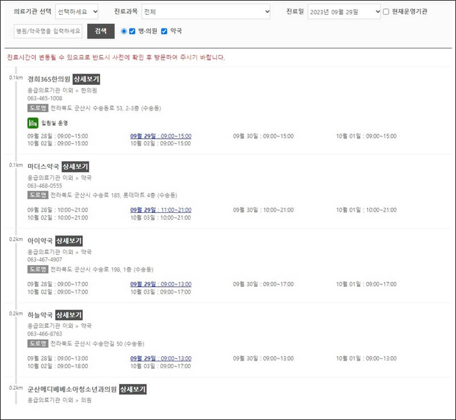Click 응급의료기관 이외 > 한의원 category text

(62, 90)
